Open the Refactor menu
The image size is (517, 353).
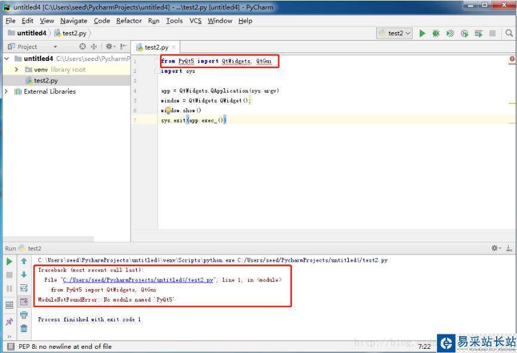pos(129,20)
